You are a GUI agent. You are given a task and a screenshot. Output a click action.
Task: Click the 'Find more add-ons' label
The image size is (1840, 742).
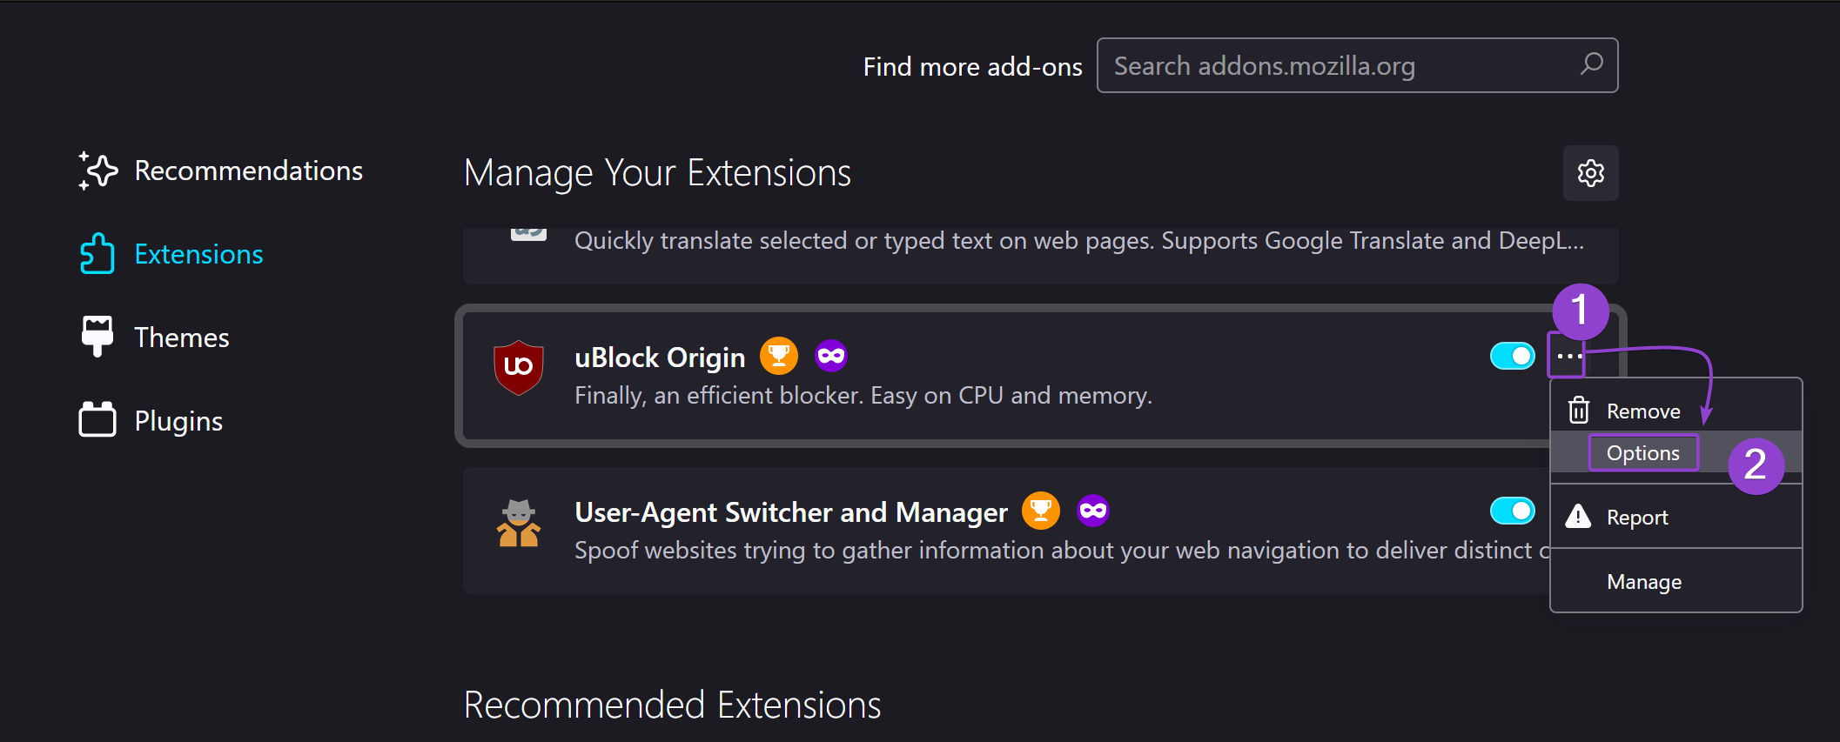(972, 67)
